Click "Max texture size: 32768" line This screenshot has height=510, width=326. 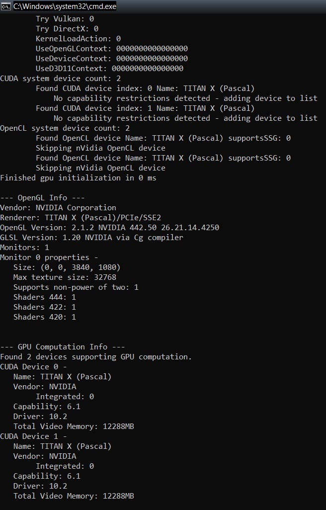[65, 277]
